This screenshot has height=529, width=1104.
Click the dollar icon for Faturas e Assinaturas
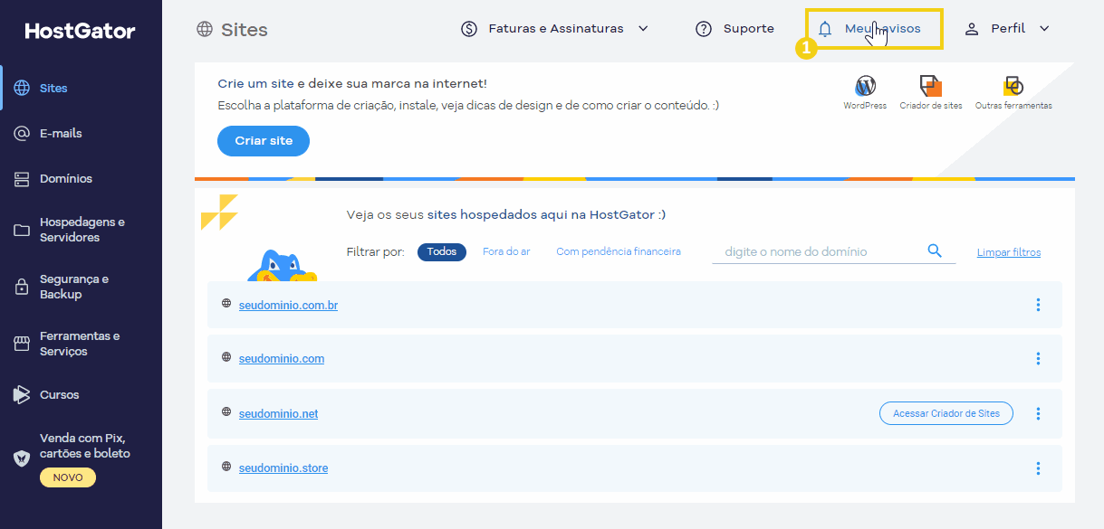tap(469, 29)
